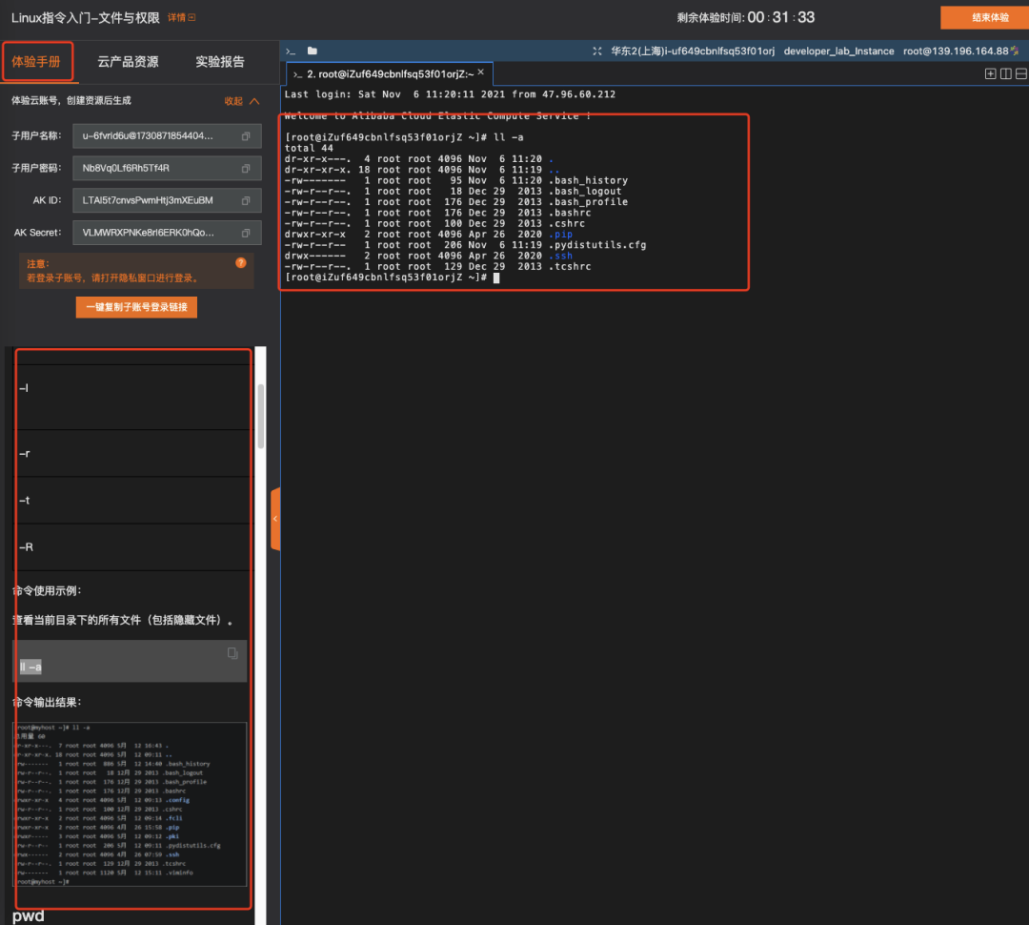Click the AK ID input field

[x=167, y=200]
